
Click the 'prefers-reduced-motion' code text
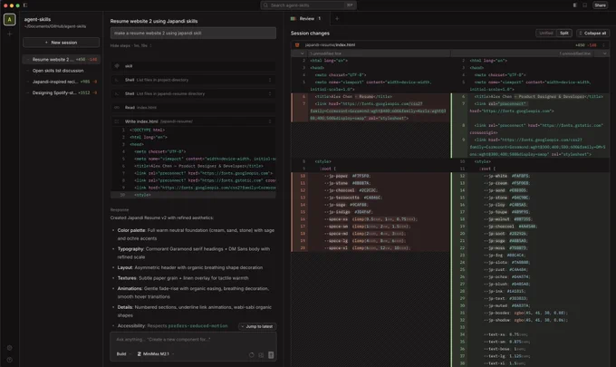pyautogui.click(x=197, y=325)
